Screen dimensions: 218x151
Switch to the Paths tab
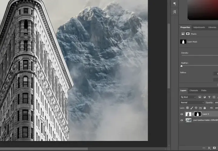[x=204, y=90]
